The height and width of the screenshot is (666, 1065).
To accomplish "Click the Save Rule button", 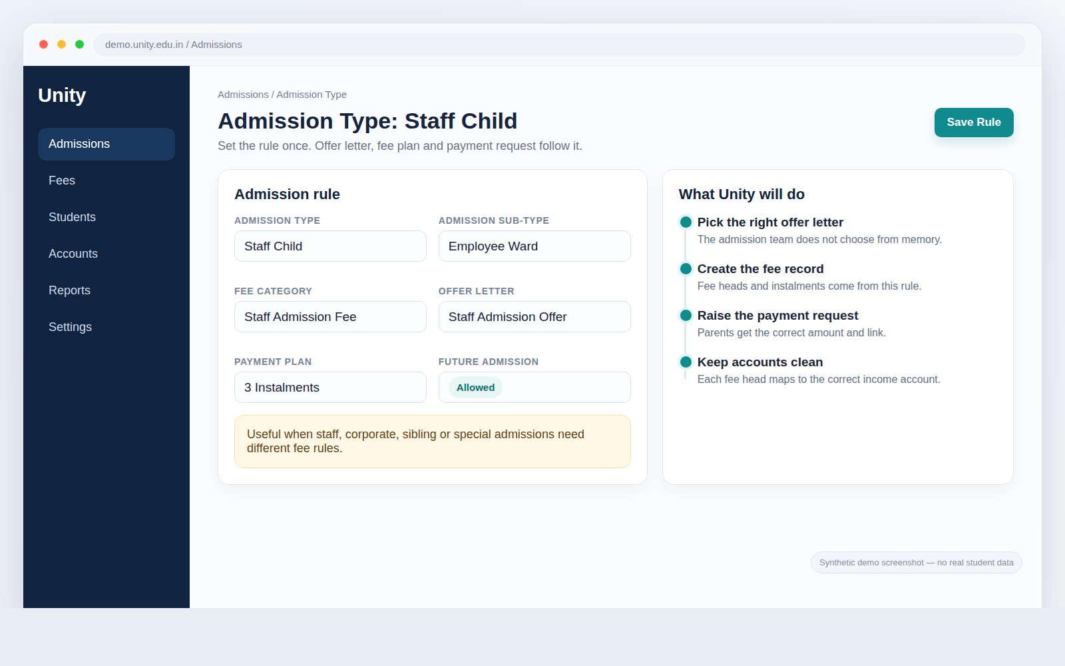I will [x=974, y=123].
